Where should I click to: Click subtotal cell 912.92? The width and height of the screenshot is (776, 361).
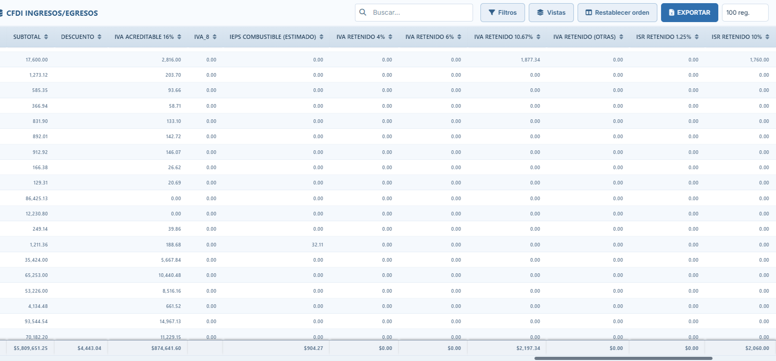(40, 152)
